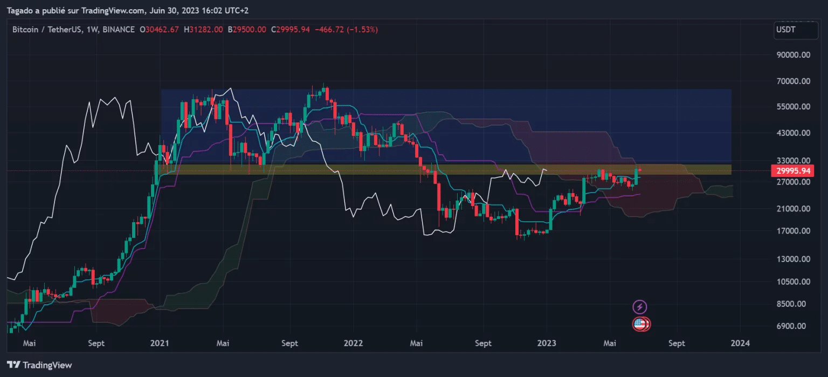Click the TradingView logo
This screenshot has height=377, width=828.
coord(39,365)
